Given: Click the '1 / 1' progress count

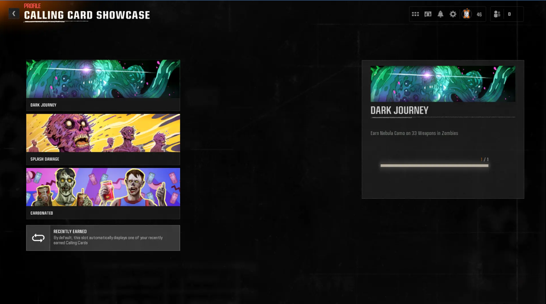Looking at the screenshot, I should tap(485, 159).
